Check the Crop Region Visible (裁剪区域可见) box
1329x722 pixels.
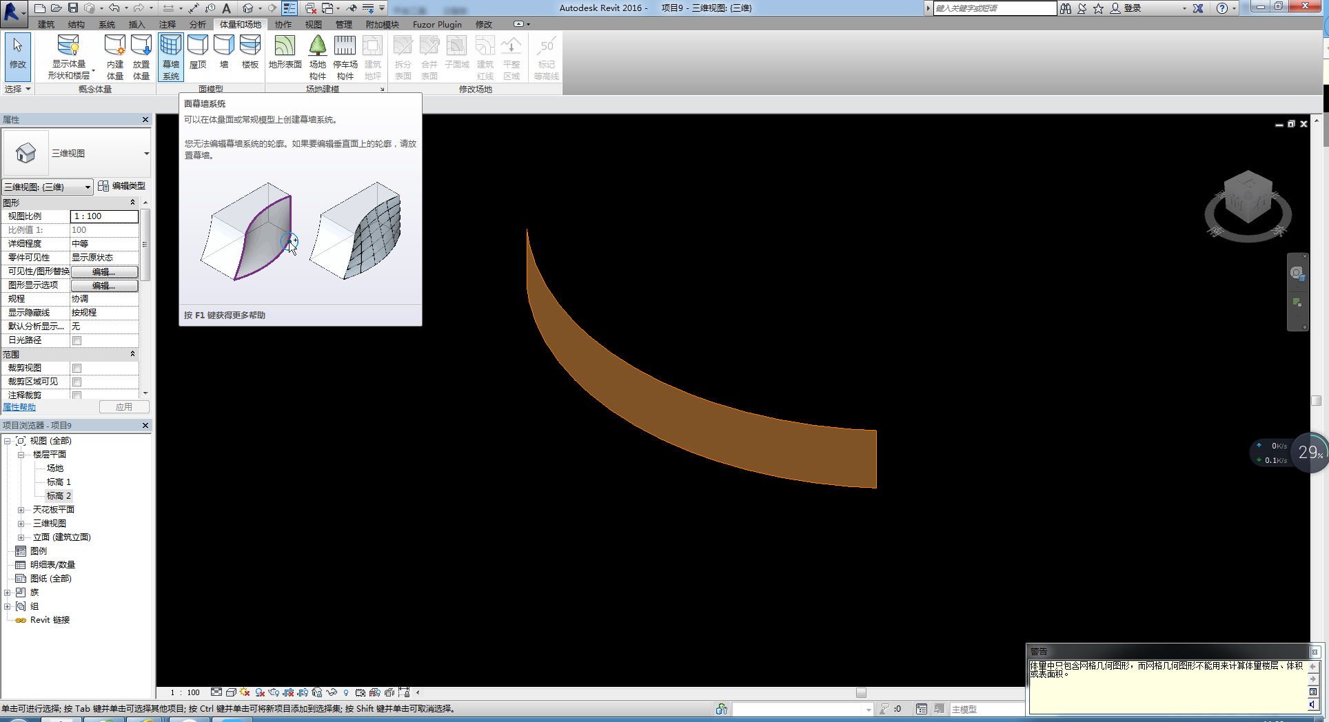point(77,382)
